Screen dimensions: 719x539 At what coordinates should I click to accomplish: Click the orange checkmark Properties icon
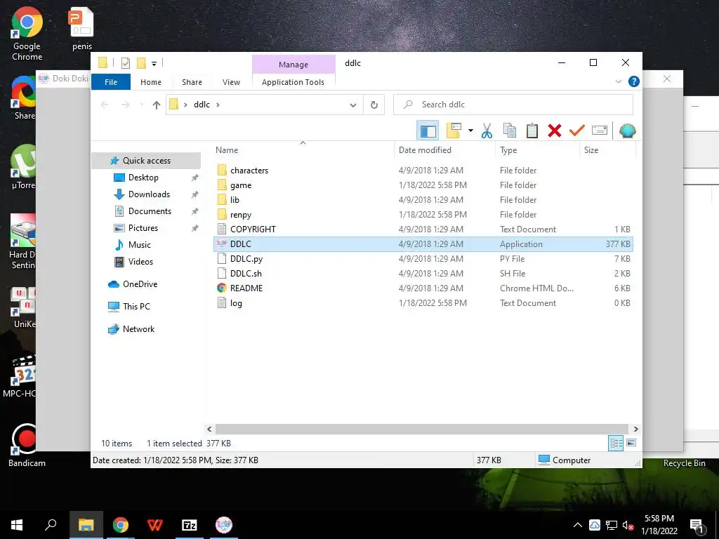point(577,131)
